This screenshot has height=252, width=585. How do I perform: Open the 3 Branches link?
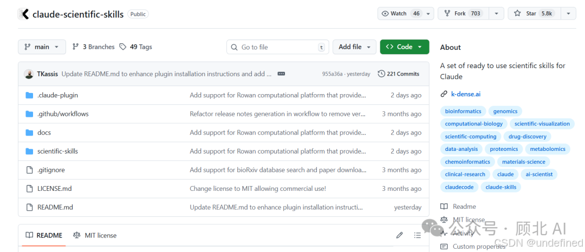click(93, 47)
